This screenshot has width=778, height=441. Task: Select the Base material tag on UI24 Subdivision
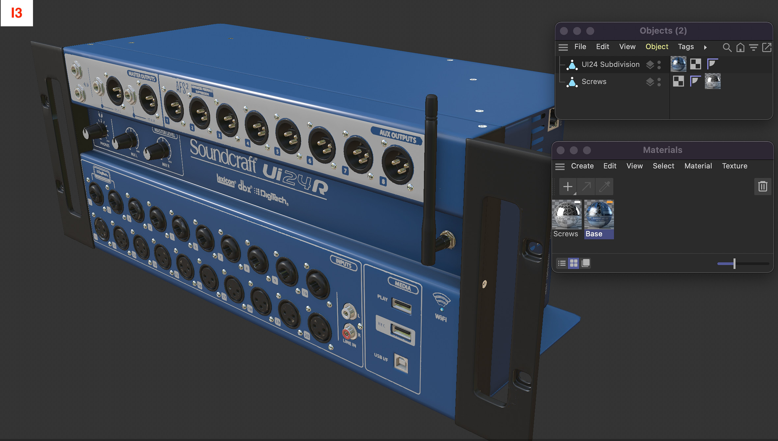pyautogui.click(x=679, y=64)
